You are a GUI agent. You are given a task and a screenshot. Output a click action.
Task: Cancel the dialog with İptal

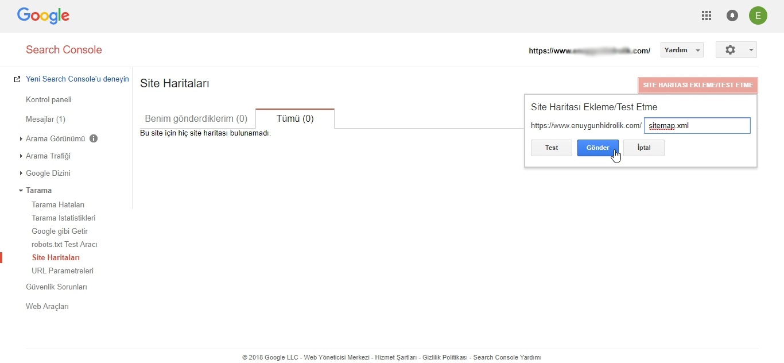(x=644, y=148)
